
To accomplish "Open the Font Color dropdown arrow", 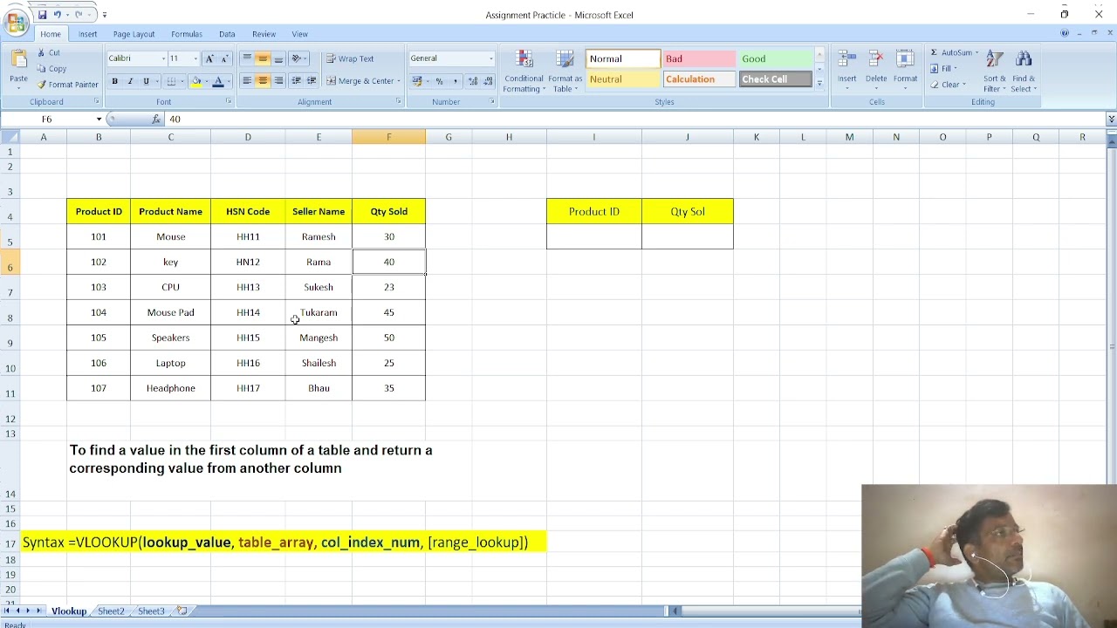I will pyautogui.click(x=229, y=81).
